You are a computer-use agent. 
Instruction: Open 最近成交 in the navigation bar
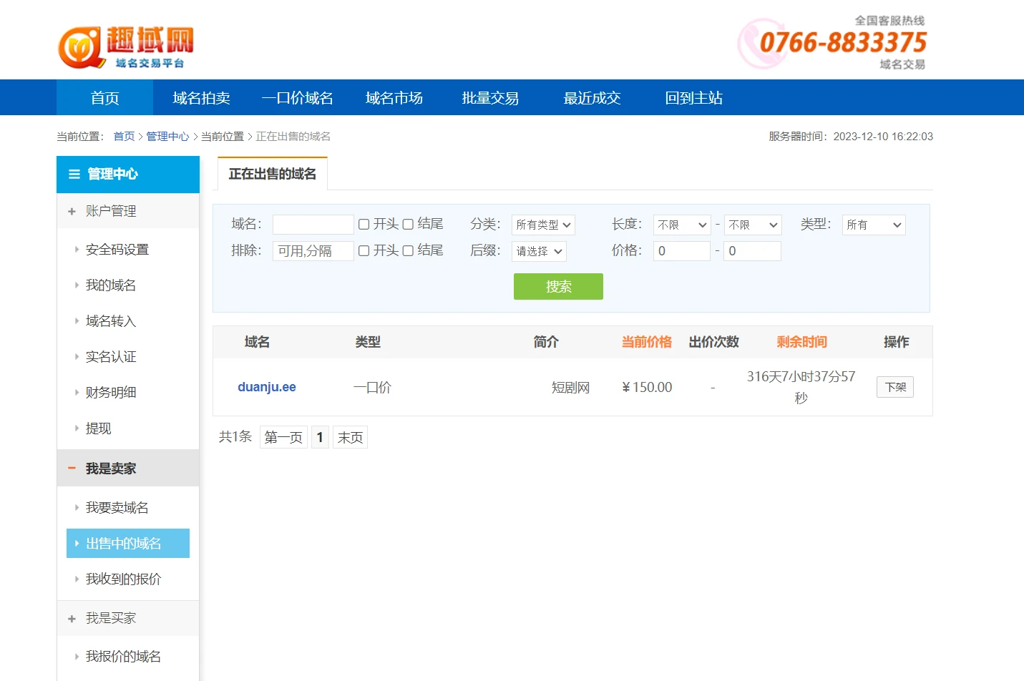pyautogui.click(x=592, y=98)
